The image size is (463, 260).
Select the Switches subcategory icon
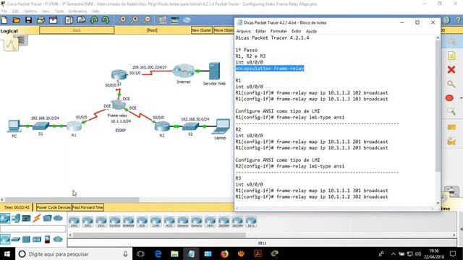(16, 239)
